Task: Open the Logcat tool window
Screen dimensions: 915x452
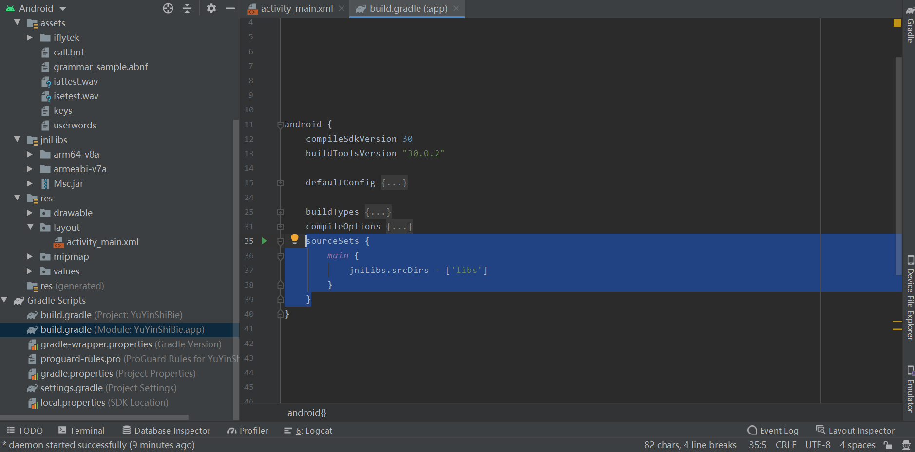Action: 308,431
